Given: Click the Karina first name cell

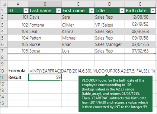Looking at the screenshot, I should point(78,31).
